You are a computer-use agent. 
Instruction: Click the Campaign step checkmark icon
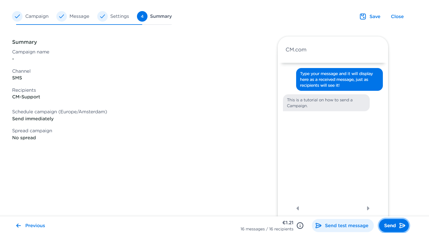pyautogui.click(x=17, y=16)
